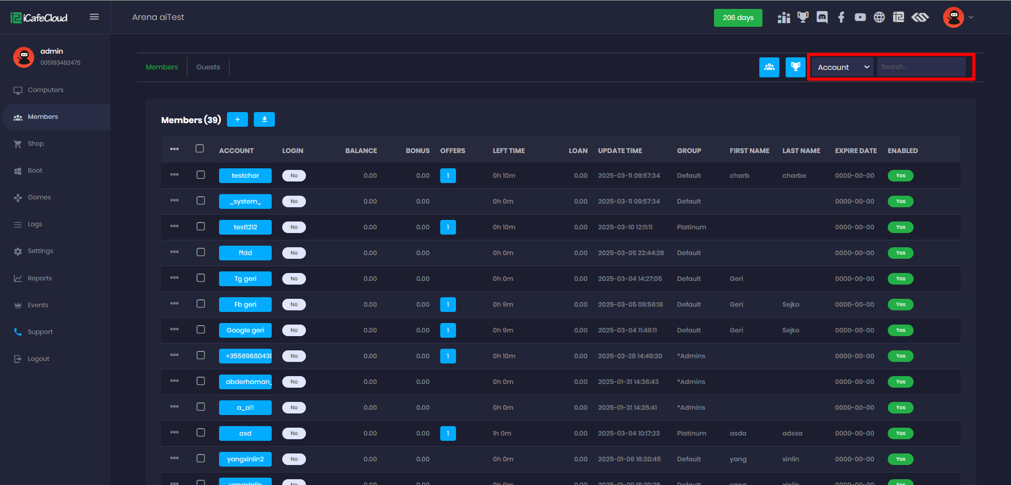This screenshot has height=485, width=1011.
Task: Open Reports in the sidebar
Action: tap(39, 278)
